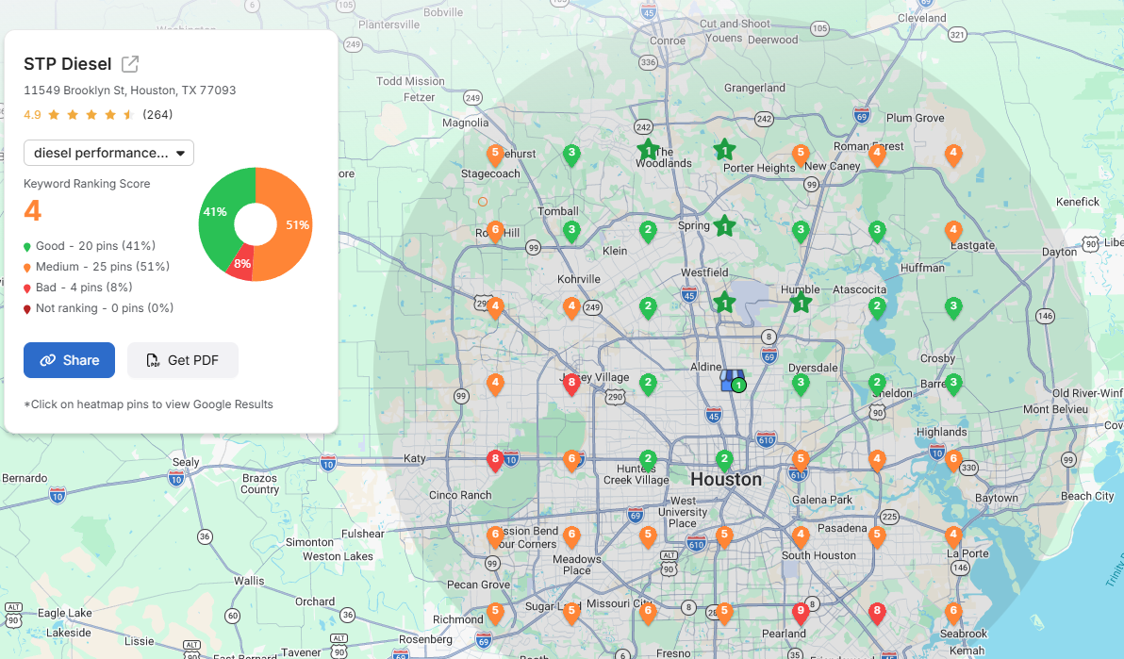
Task: Click the green star pin above Porter Heights
Action: pyautogui.click(x=725, y=151)
